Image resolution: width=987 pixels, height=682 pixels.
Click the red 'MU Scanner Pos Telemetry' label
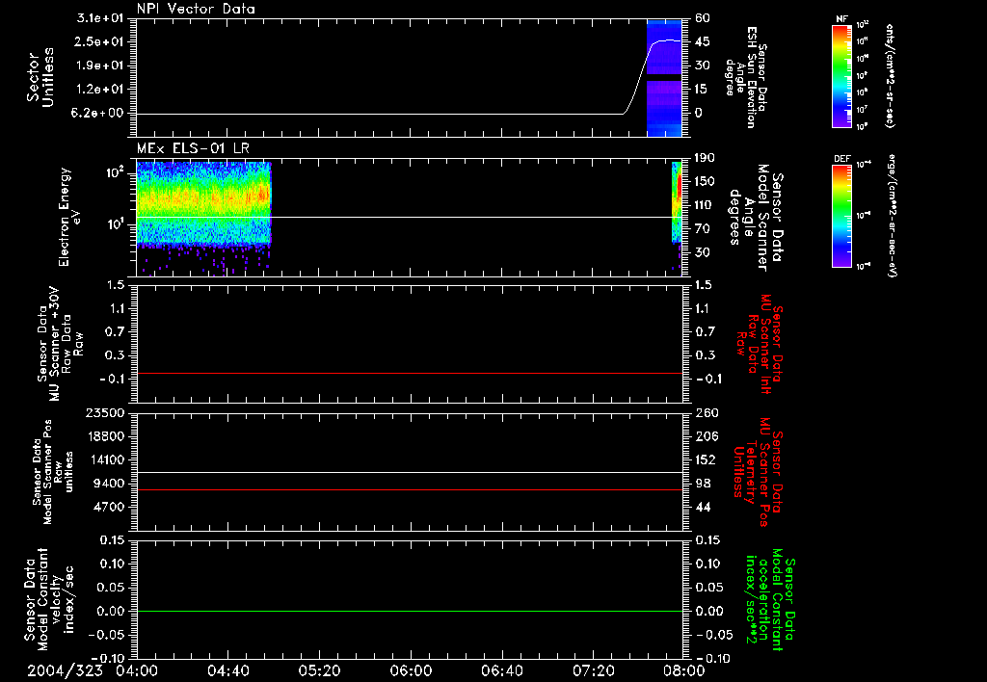(760, 472)
